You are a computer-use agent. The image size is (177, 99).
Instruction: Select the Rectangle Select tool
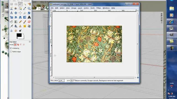[x=11, y=4]
